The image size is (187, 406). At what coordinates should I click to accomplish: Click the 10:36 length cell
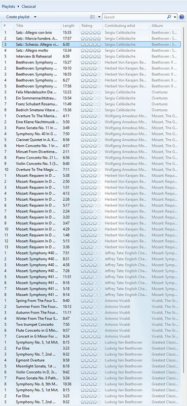[67, 384]
